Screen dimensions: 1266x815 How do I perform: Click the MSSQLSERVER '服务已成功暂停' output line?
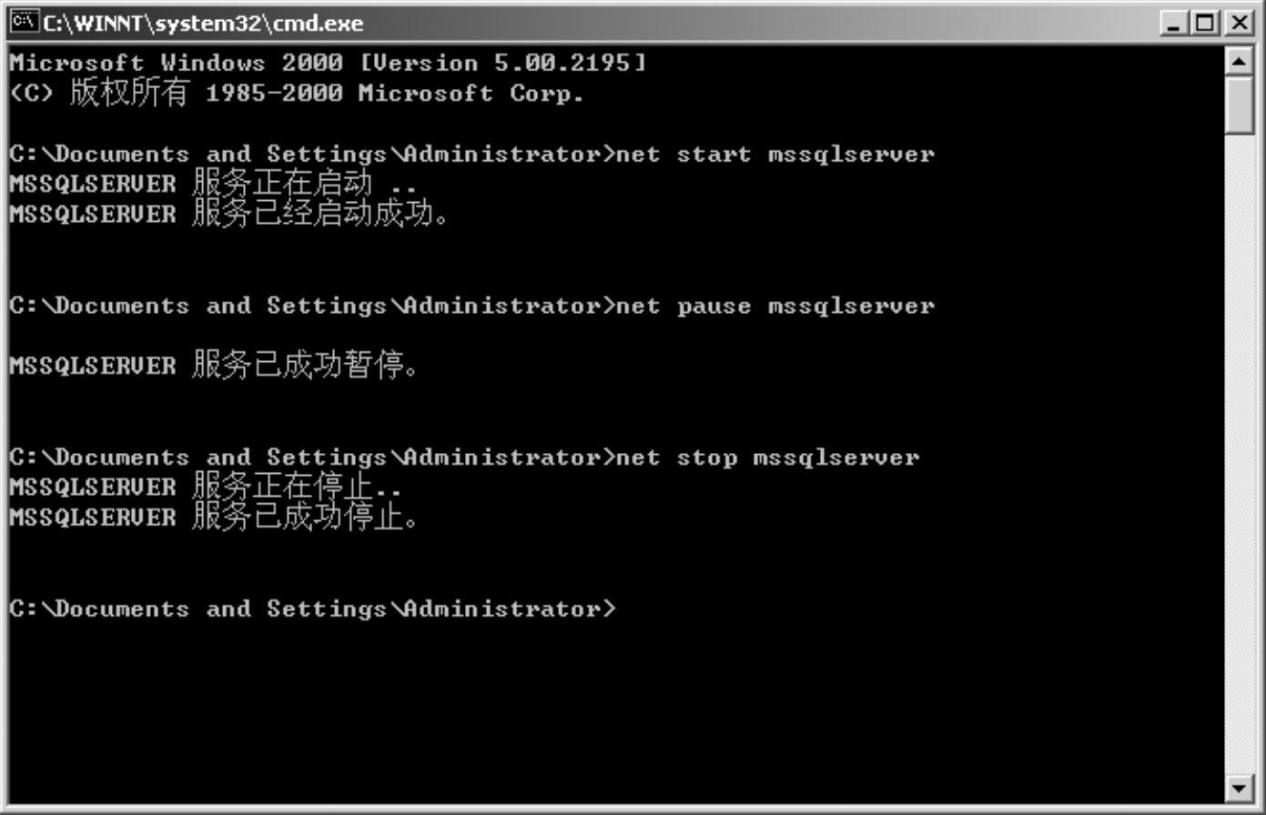click(x=213, y=366)
